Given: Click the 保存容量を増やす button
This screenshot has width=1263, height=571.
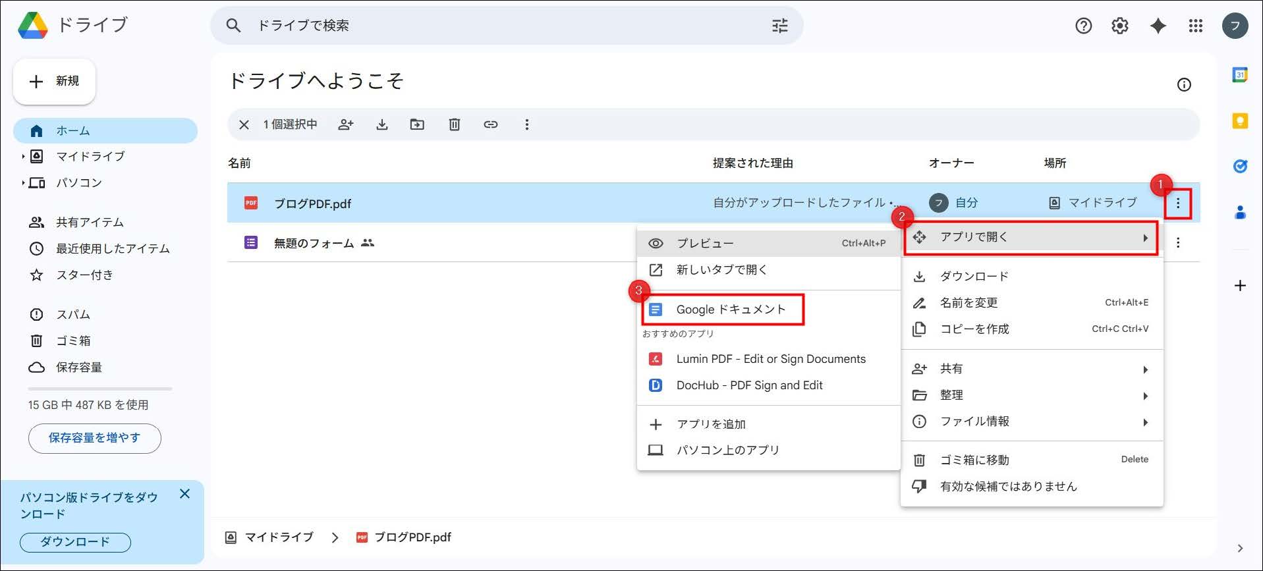Looking at the screenshot, I should (94, 438).
